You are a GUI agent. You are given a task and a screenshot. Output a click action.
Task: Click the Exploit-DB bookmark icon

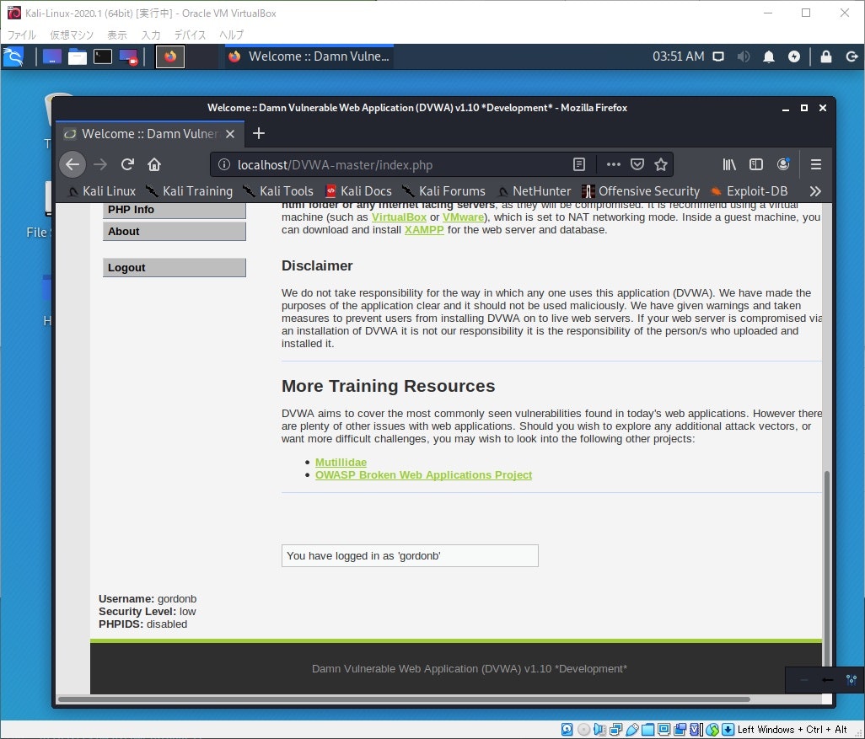717,191
